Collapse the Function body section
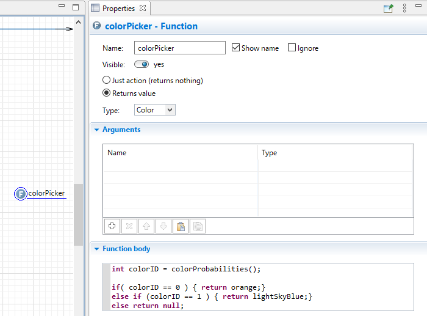 coord(96,249)
